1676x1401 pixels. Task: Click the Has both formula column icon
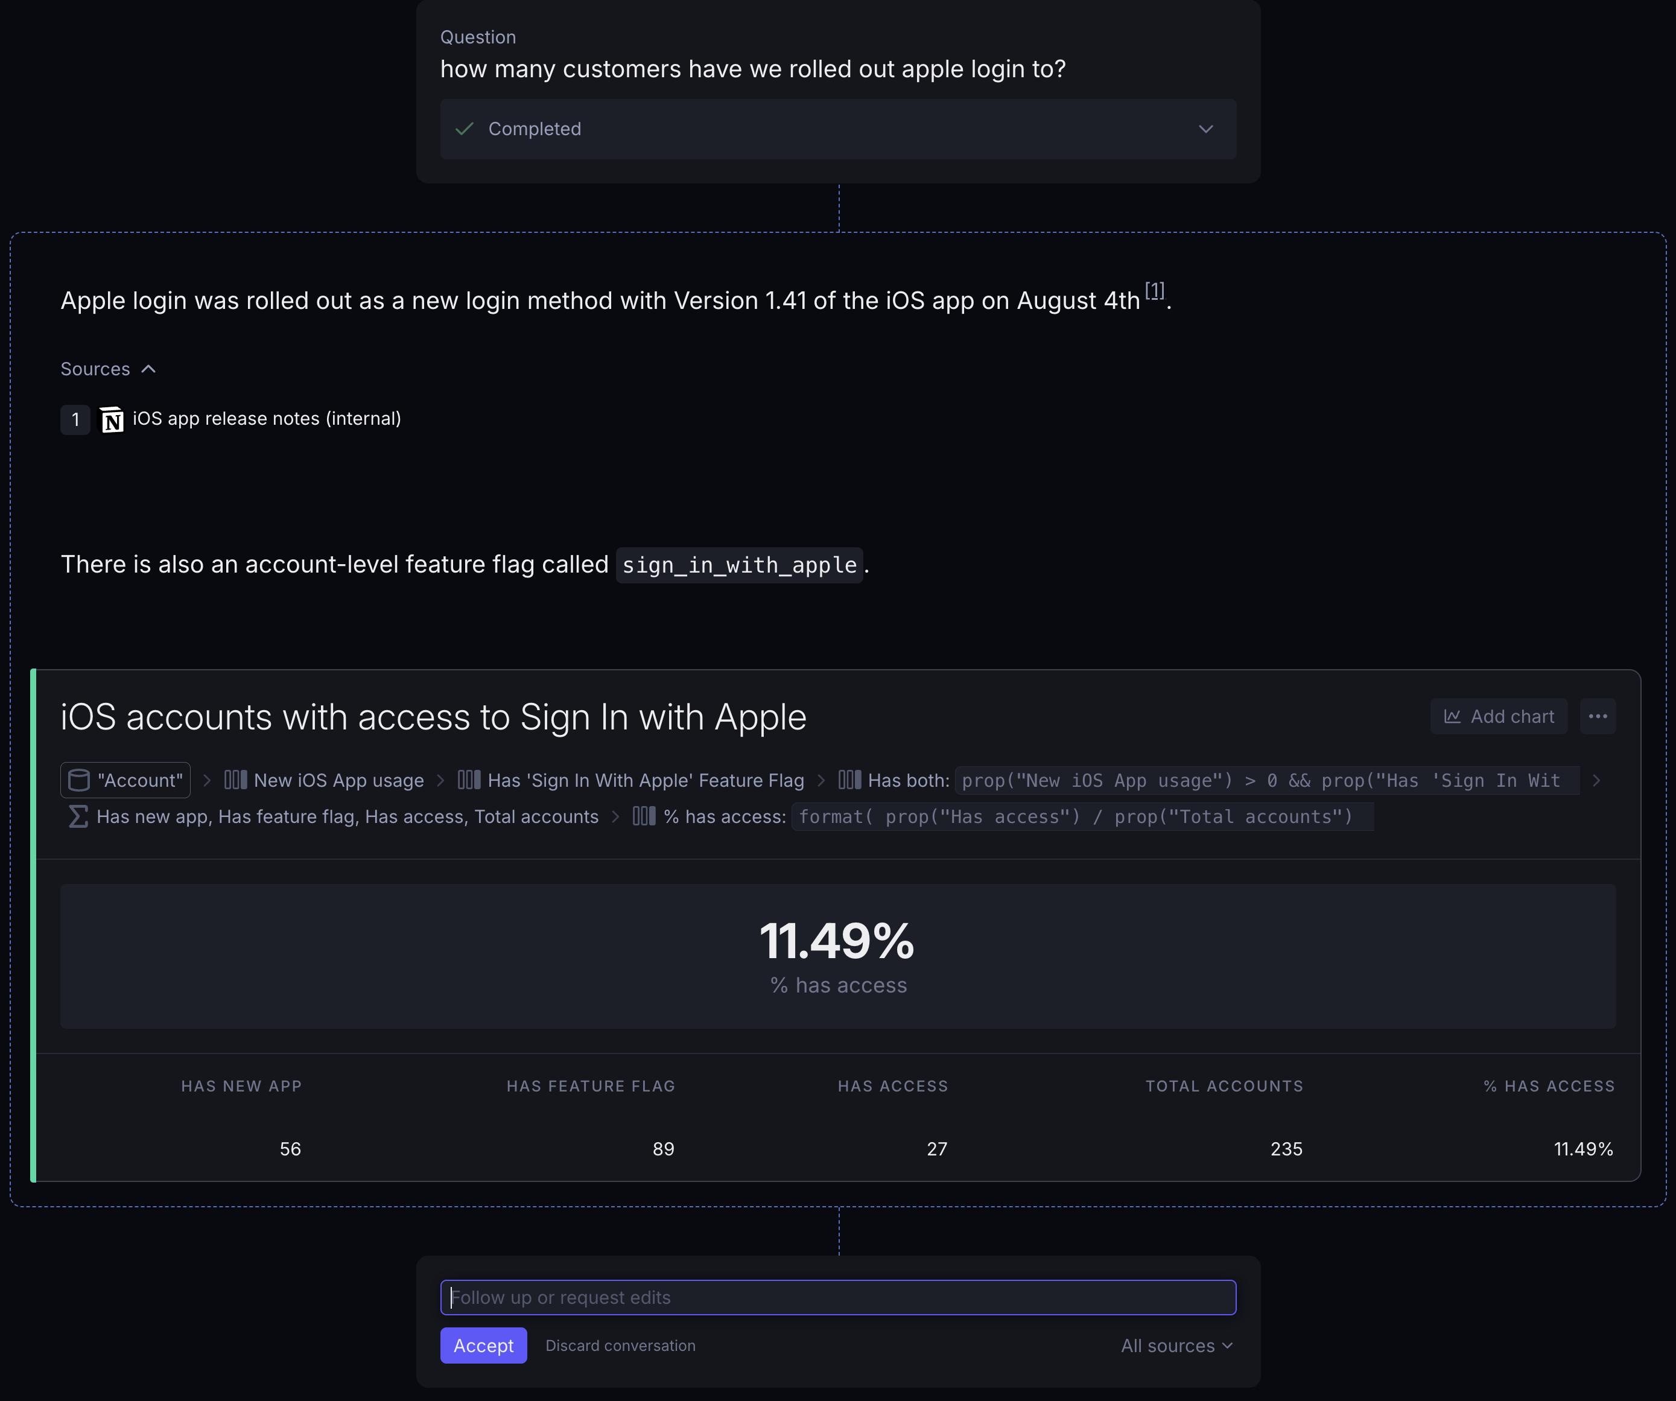(x=850, y=780)
